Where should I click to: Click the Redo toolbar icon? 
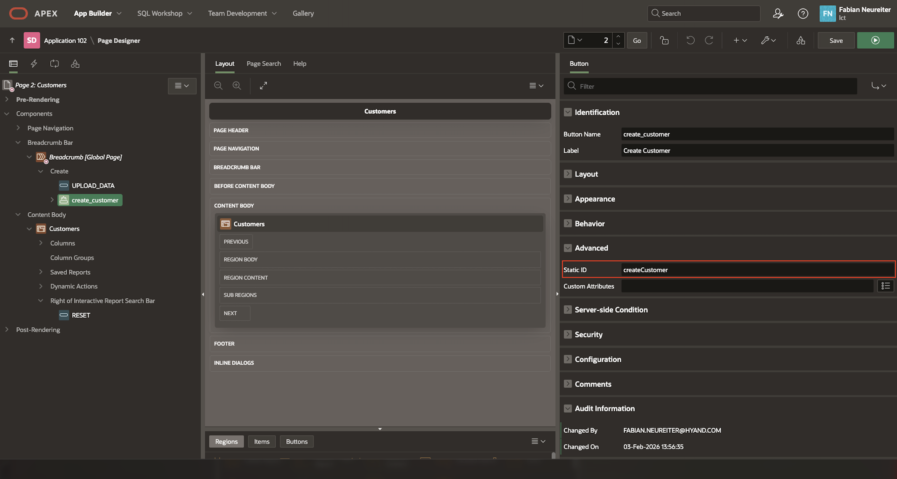click(710, 40)
